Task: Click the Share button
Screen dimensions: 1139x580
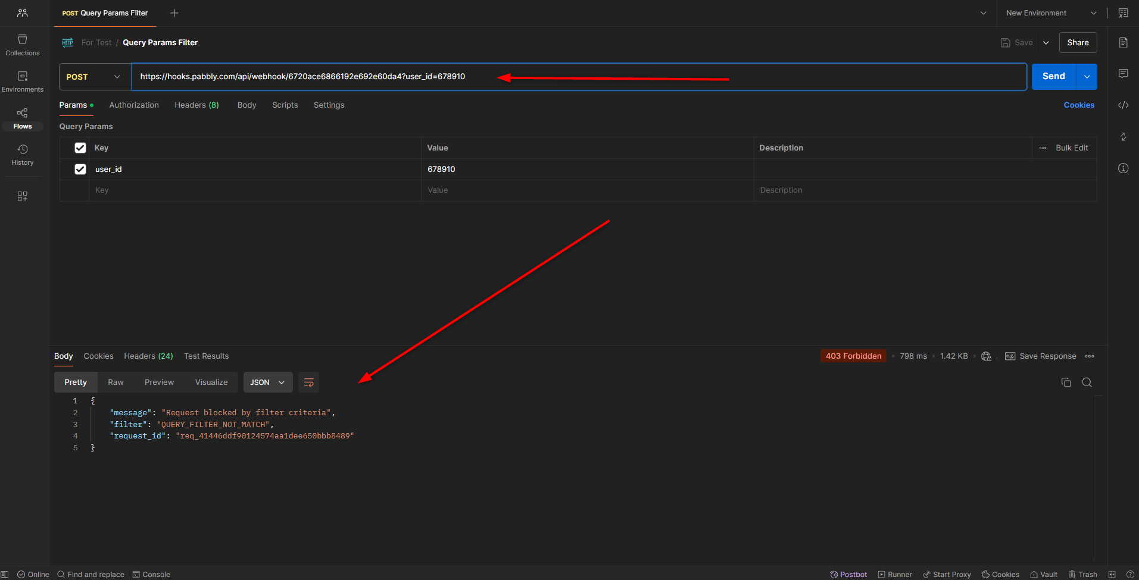Action: click(1078, 43)
